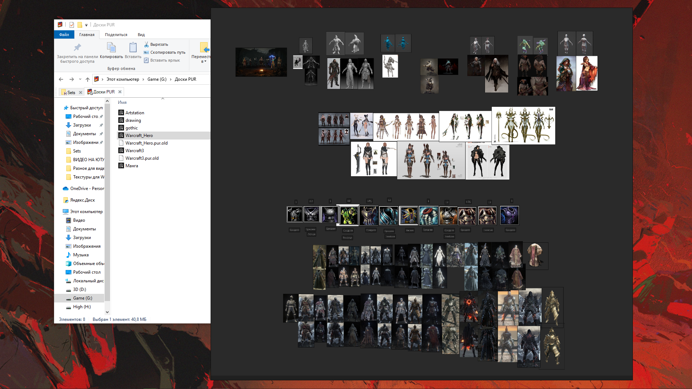Open the Game (G:) drive
This screenshot has width=692, height=389.
(79, 298)
